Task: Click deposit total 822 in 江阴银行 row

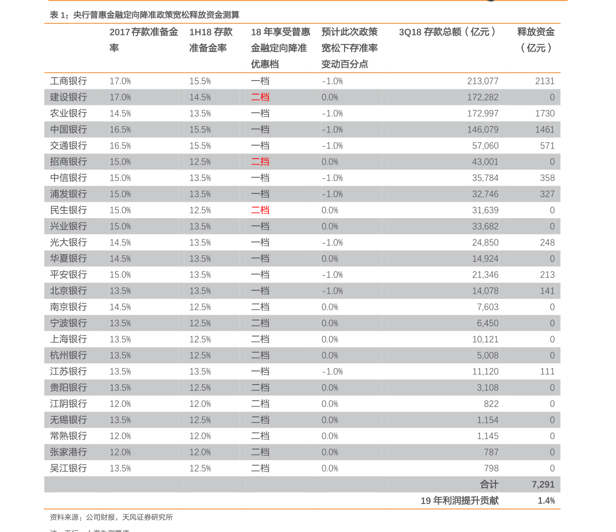Action: coord(491,404)
